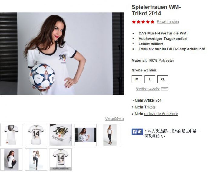
Task: Click the main product photo
Action: click(x=62, y=54)
